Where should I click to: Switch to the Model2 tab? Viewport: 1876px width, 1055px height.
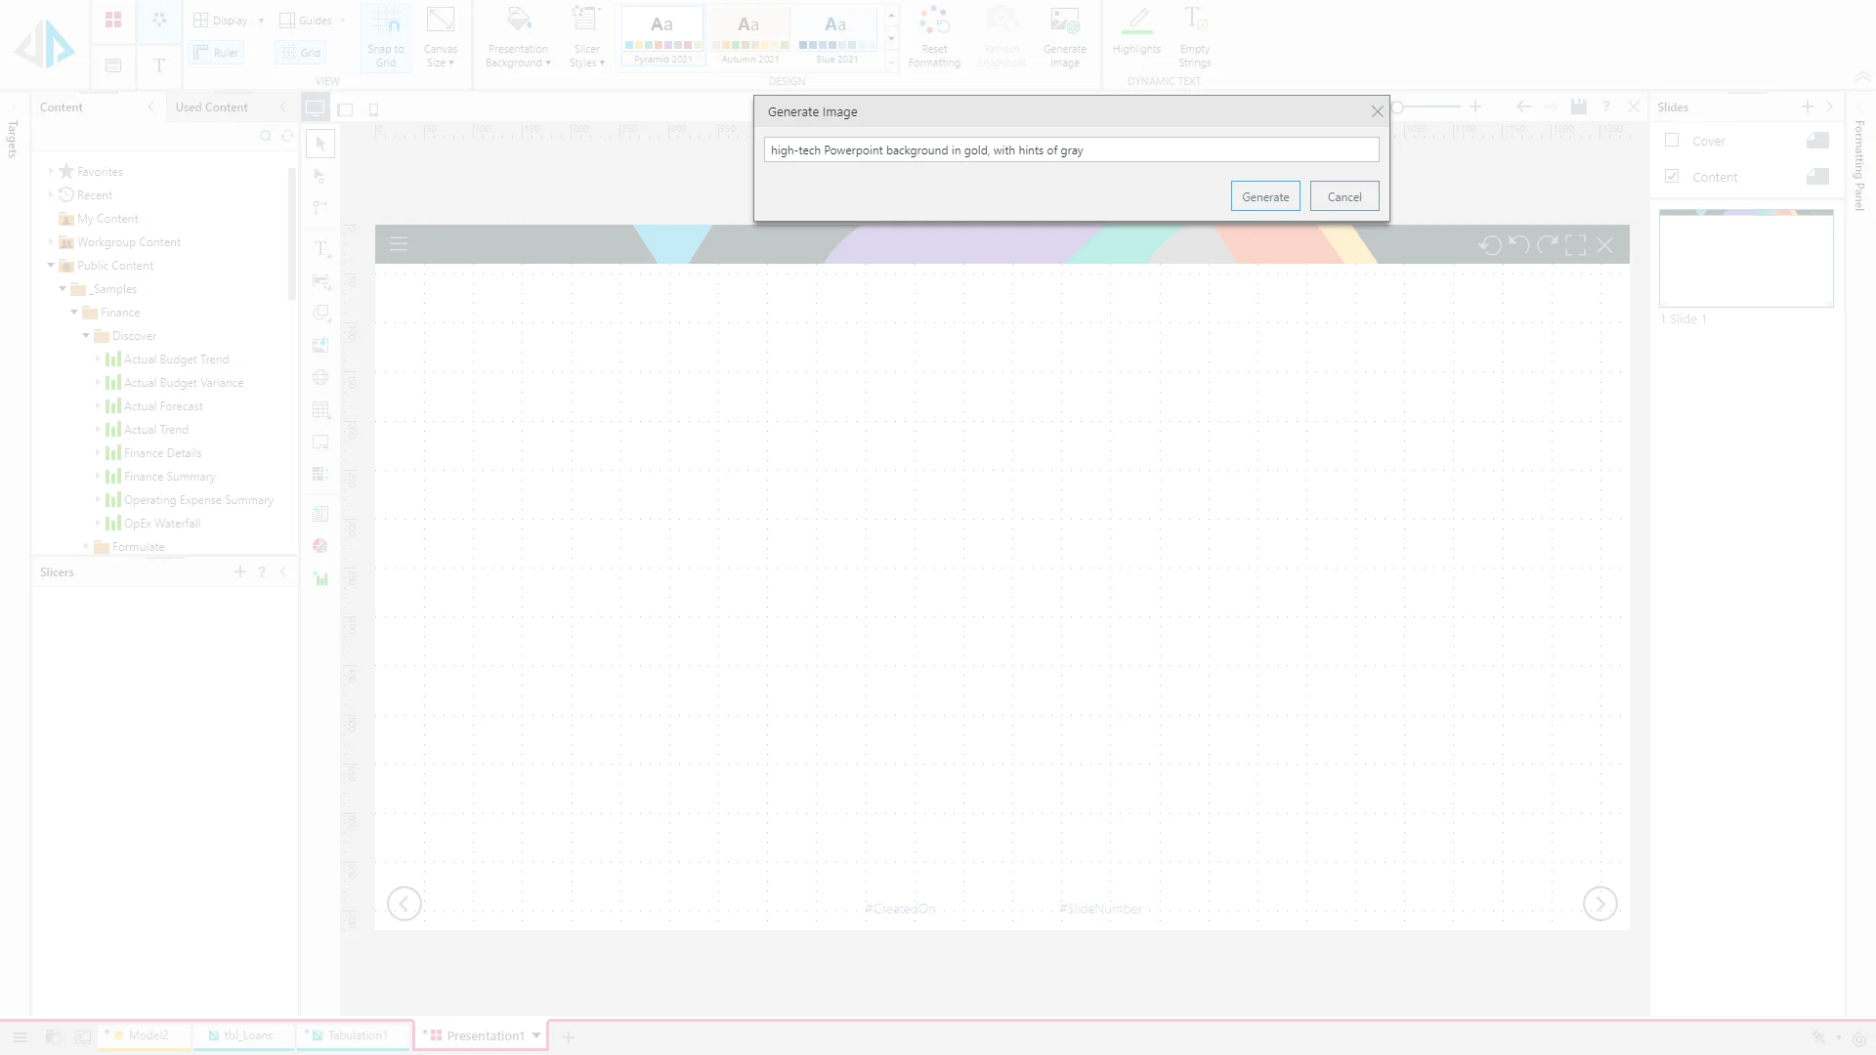coord(148,1035)
